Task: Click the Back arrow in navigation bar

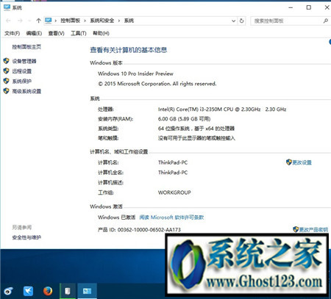Action: [x=8, y=21]
